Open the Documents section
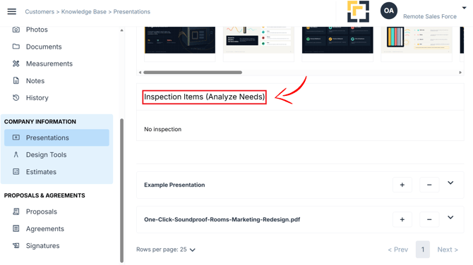Screen dimensions: 473x265 [x=44, y=47]
